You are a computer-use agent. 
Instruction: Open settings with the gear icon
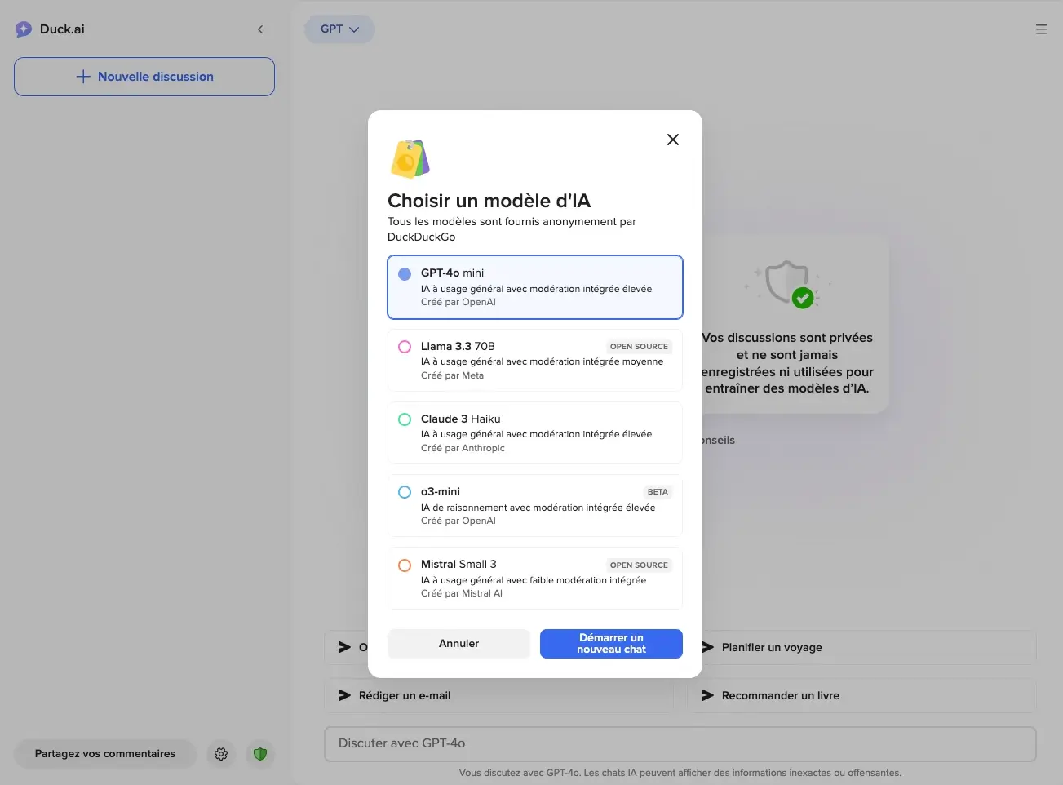pos(221,754)
